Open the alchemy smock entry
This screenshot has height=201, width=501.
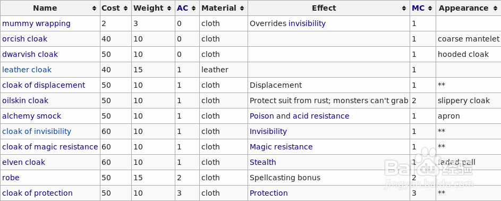(x=31, y=116)
